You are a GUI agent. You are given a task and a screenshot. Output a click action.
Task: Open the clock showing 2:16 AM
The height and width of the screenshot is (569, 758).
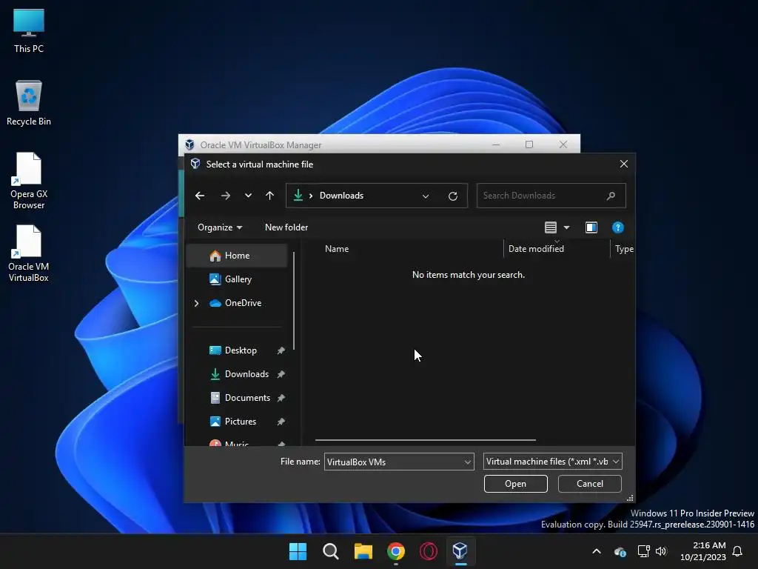(703, 551)
